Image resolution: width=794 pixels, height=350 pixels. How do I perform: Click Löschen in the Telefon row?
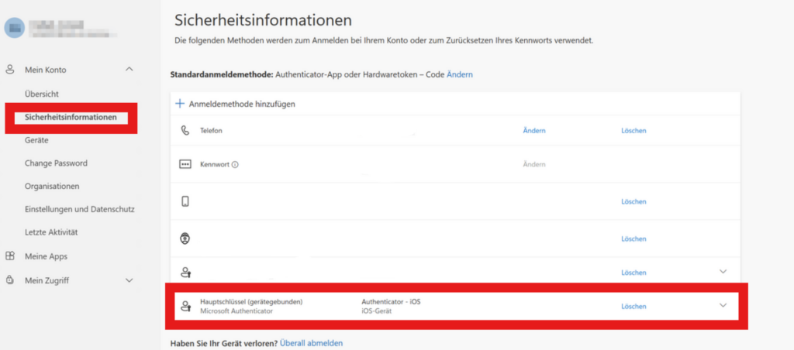pos(633,131)
